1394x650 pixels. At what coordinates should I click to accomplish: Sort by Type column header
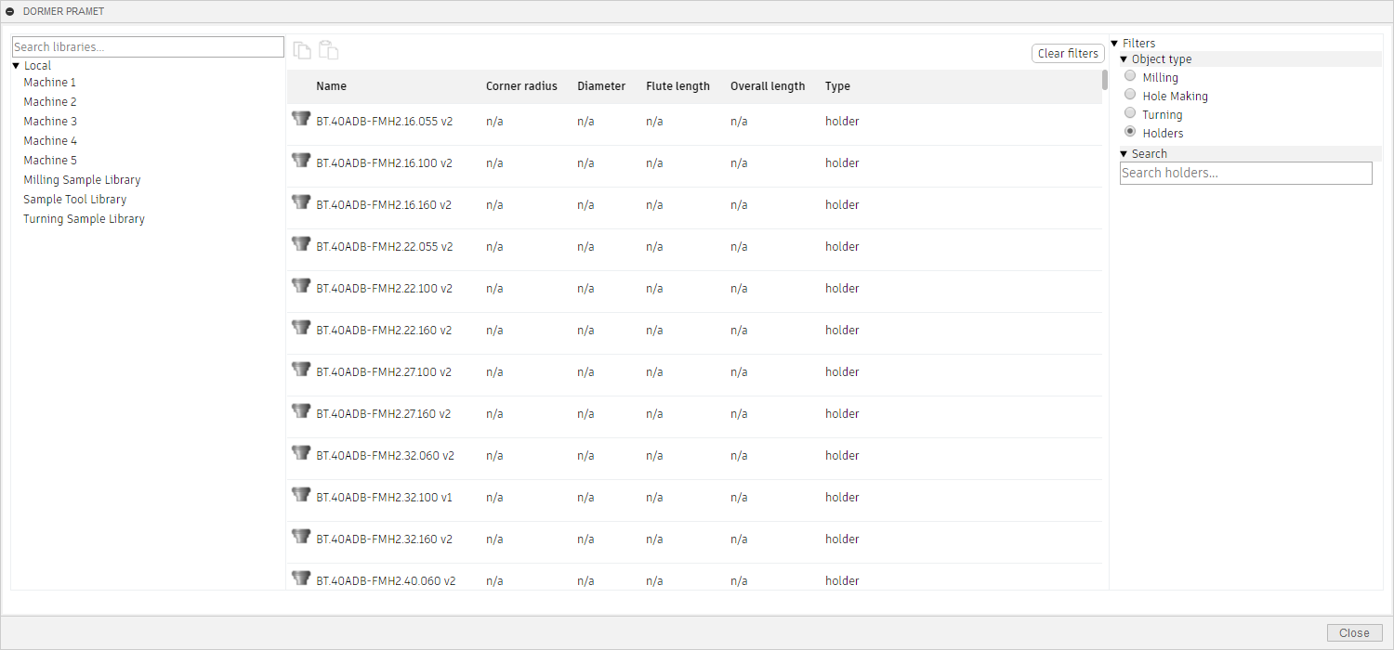[837, 86]
